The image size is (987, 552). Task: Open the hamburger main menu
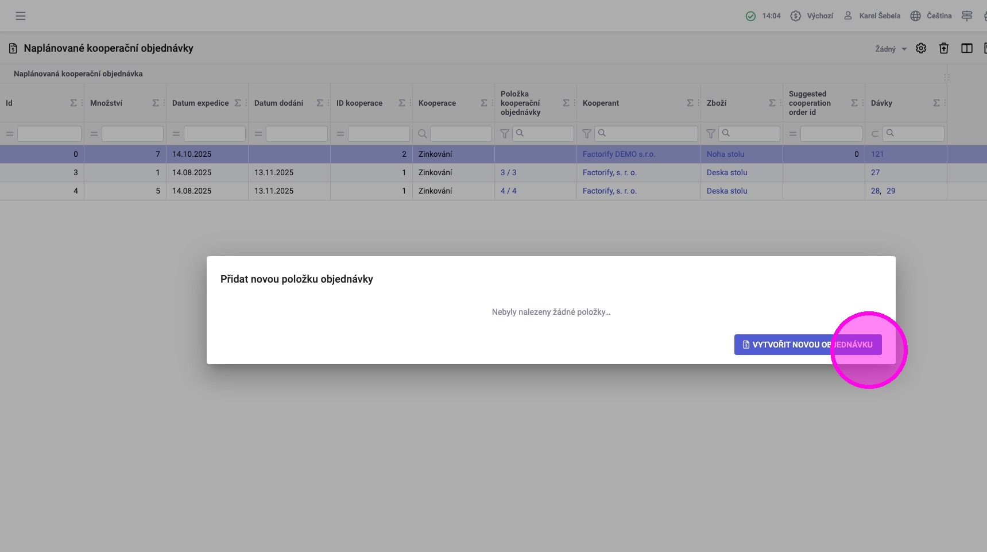pos(21,16)
